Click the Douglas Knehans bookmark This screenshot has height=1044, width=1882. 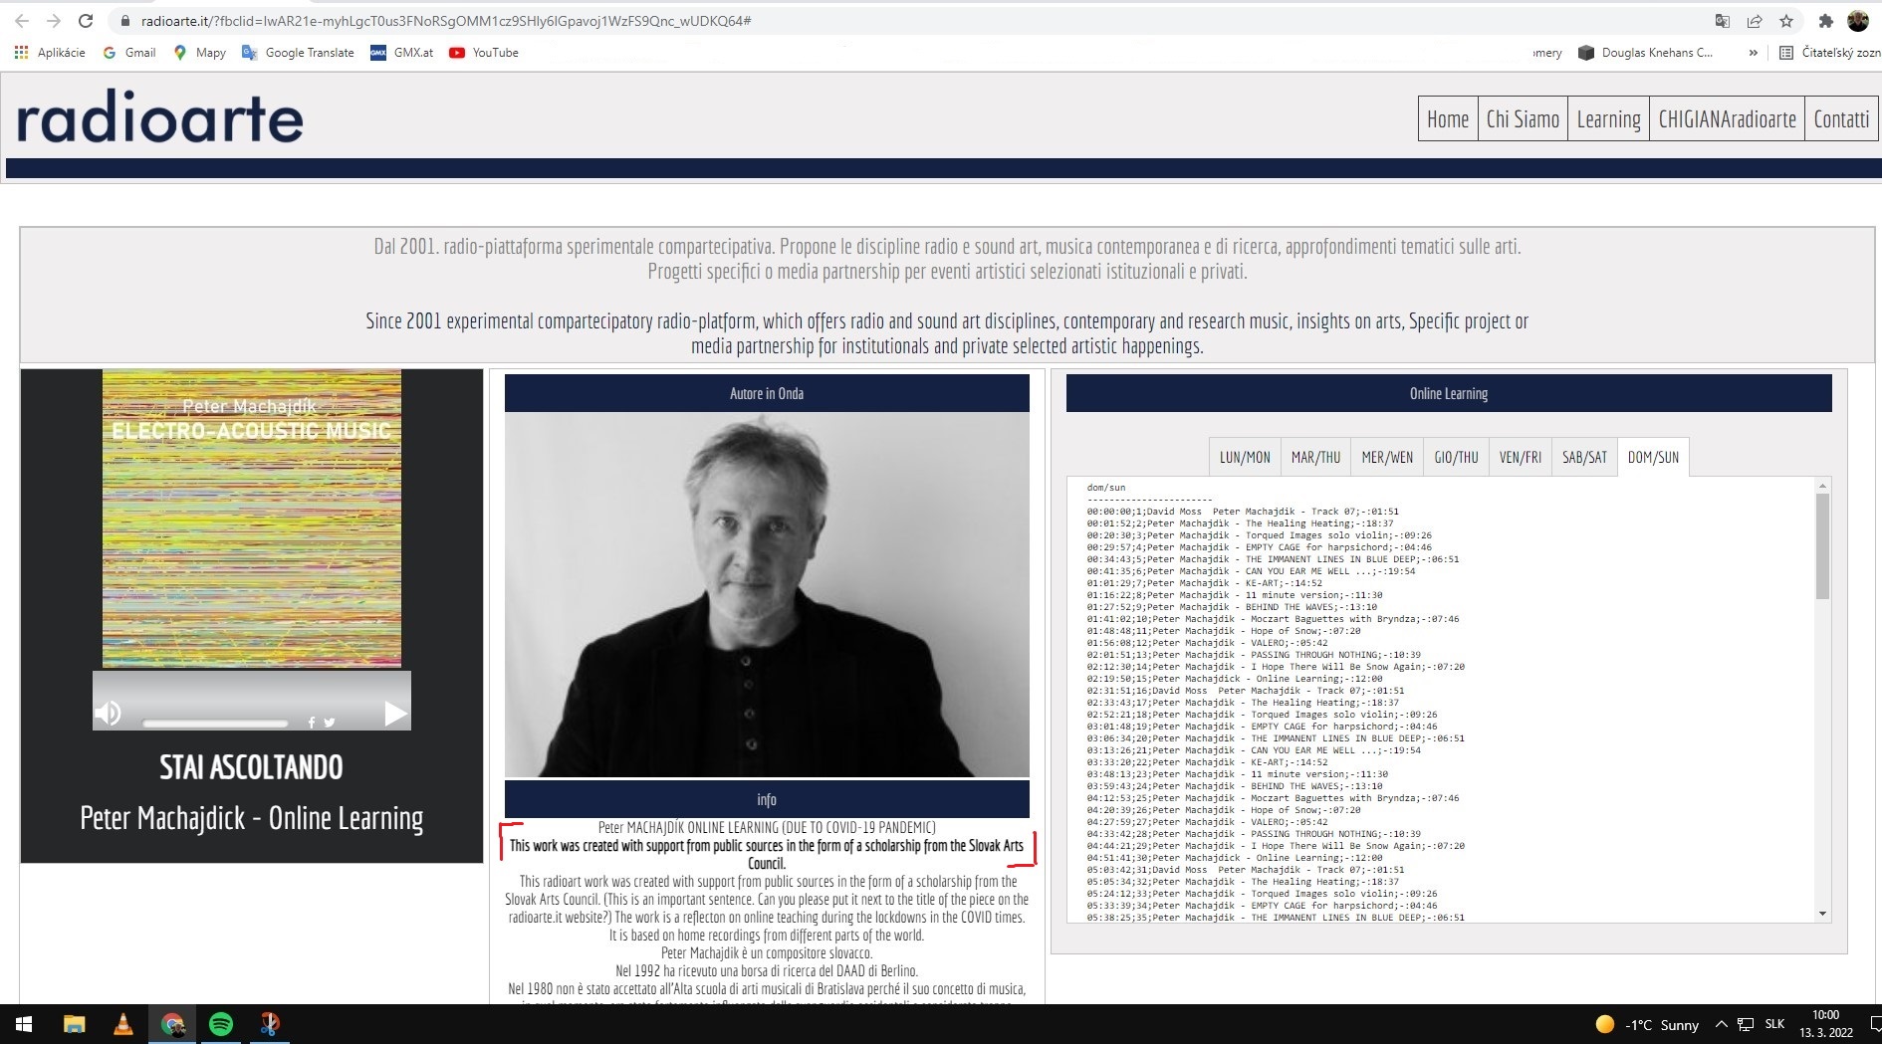click(1646, 53)
